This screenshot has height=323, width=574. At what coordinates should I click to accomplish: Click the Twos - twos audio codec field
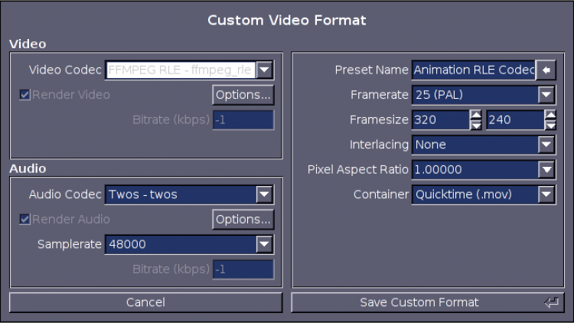click(x=181, y=194)
